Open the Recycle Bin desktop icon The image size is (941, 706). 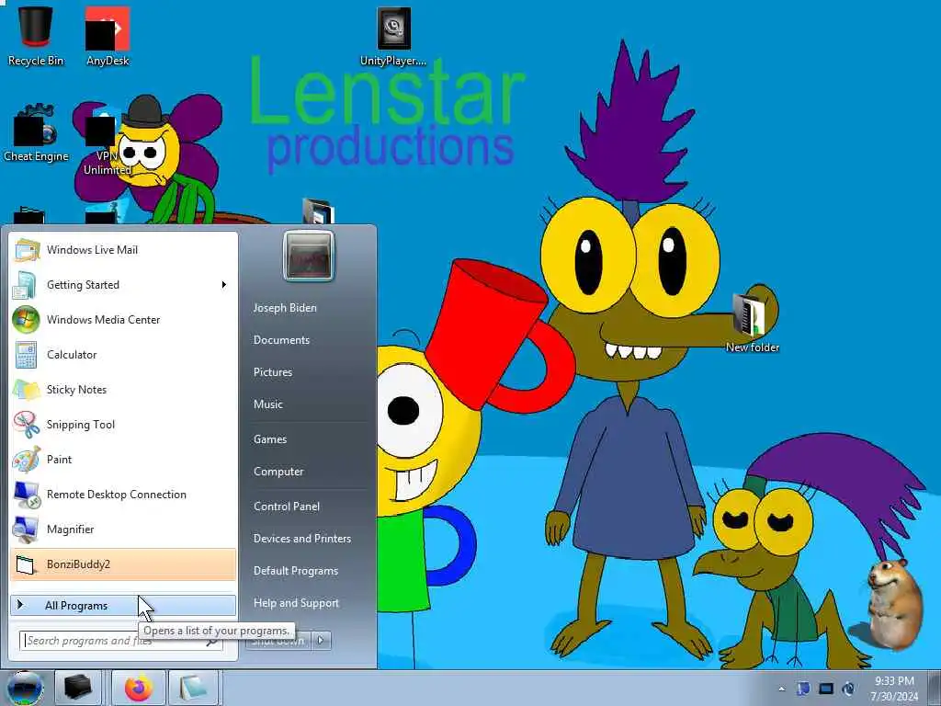click(36, 36)
